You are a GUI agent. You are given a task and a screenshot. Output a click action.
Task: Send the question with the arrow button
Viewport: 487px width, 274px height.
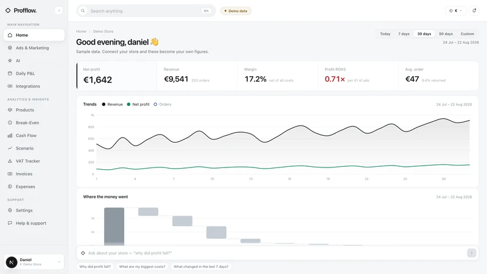point(471,253)
